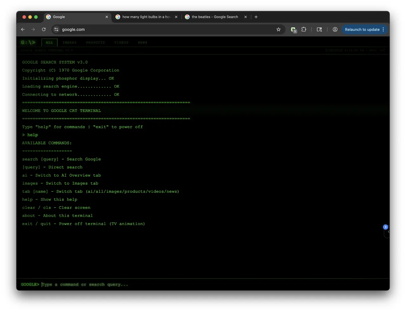Close the Google tab
Viewport: 406px width, 312px height.
pyautogui.click(x=107, y=17)
